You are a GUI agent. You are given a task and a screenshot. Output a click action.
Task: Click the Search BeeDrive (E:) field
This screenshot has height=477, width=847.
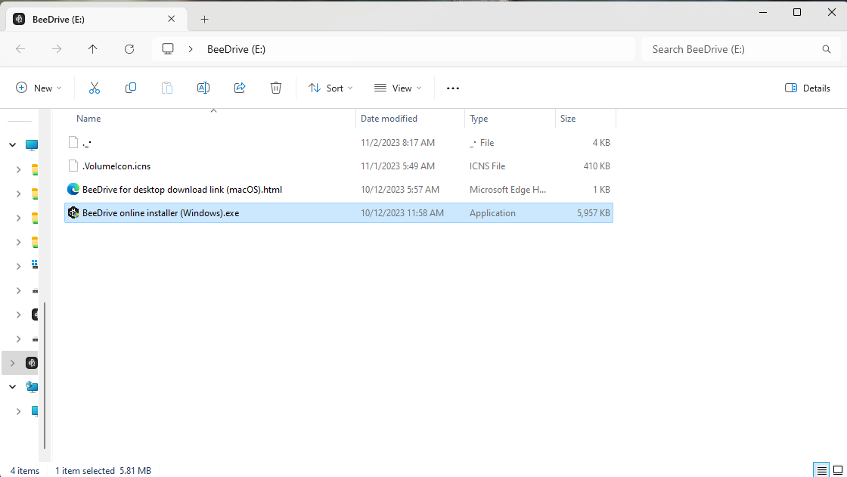[730, 49]
